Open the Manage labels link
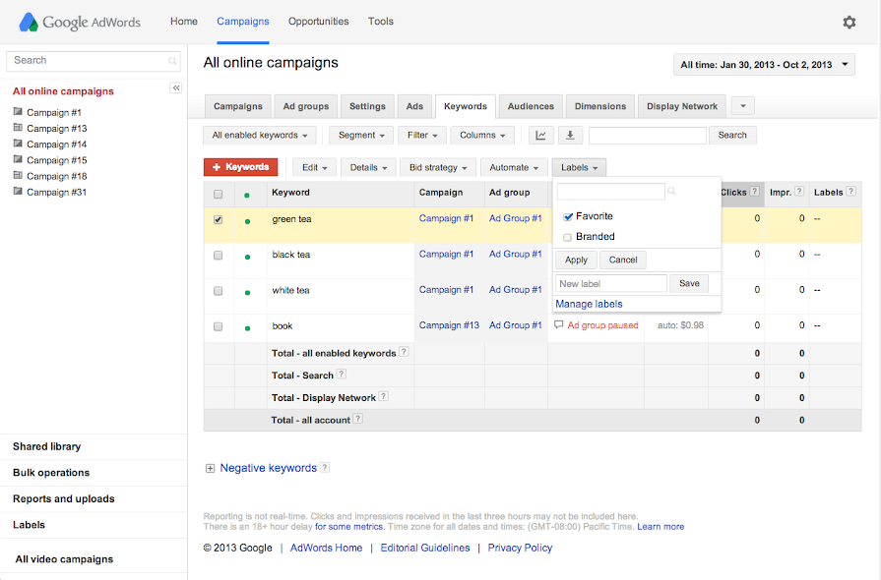881x580 pixels. [589, 304]
